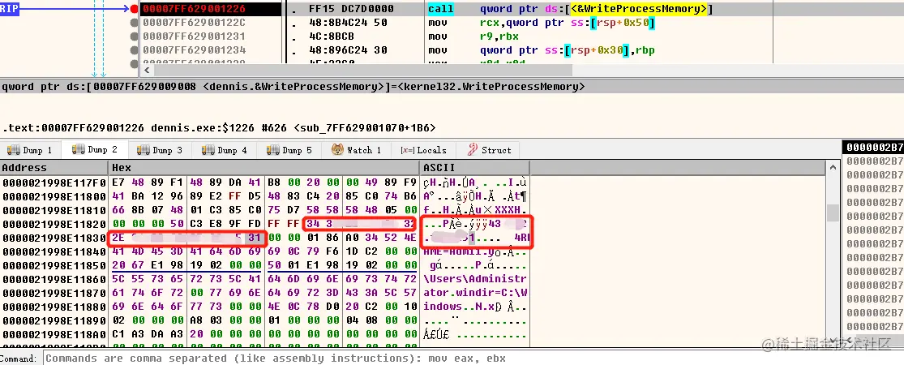Click the disassembly horizontal scrollbar thumb
Viewport: 904px width, 365px height.
tap(363, 71)
